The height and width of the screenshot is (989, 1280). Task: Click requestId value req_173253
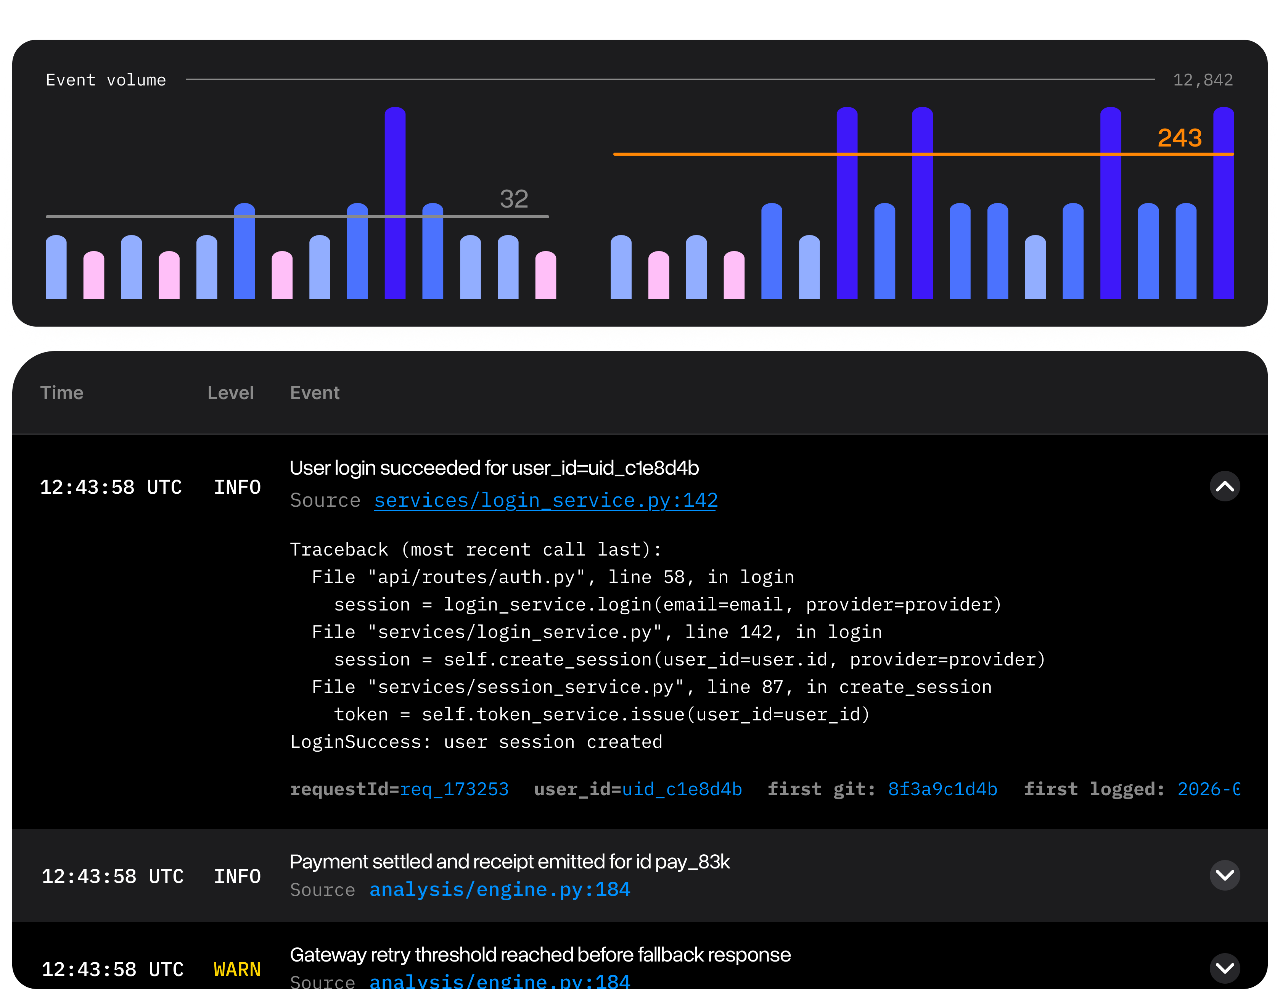tap(454, 789)
